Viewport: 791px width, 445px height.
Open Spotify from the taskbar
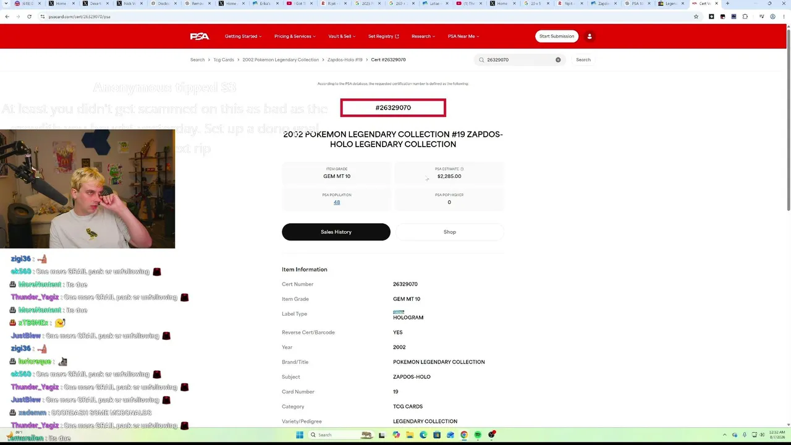point(478,435)
